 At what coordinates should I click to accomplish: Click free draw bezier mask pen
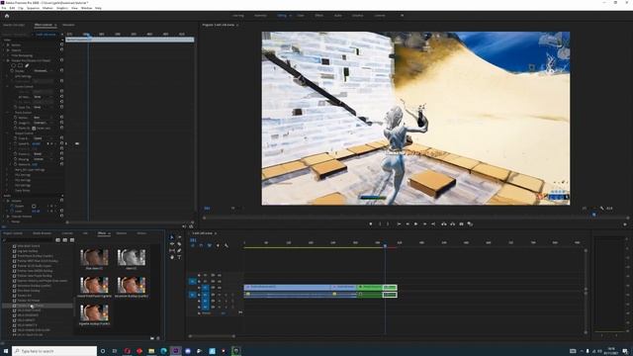click(27, 65)
